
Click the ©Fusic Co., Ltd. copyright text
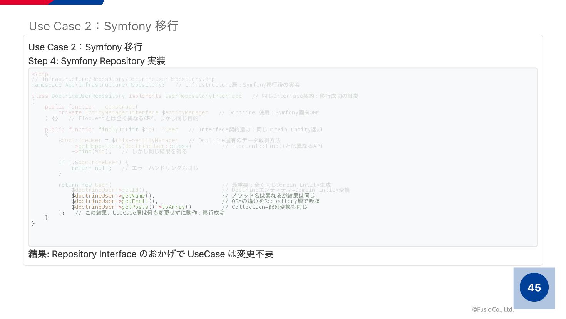(x=493, y=309)
